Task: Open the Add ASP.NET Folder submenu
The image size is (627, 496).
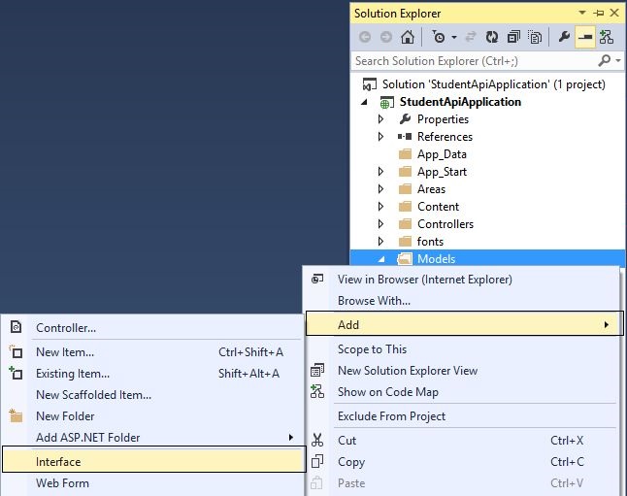Action: (152, 438)
